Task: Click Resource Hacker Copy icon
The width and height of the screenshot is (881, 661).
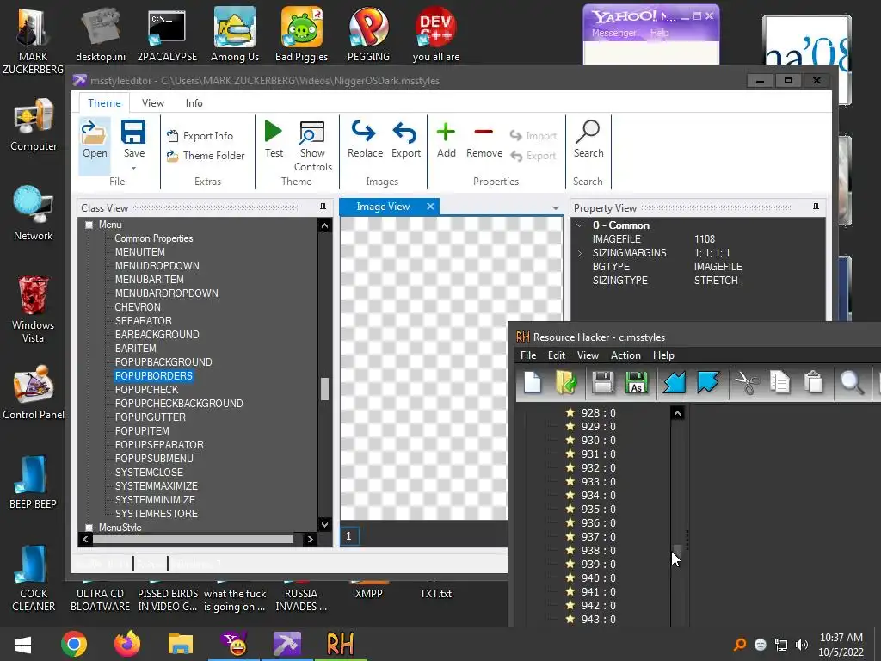Action: tap(779, 383)
